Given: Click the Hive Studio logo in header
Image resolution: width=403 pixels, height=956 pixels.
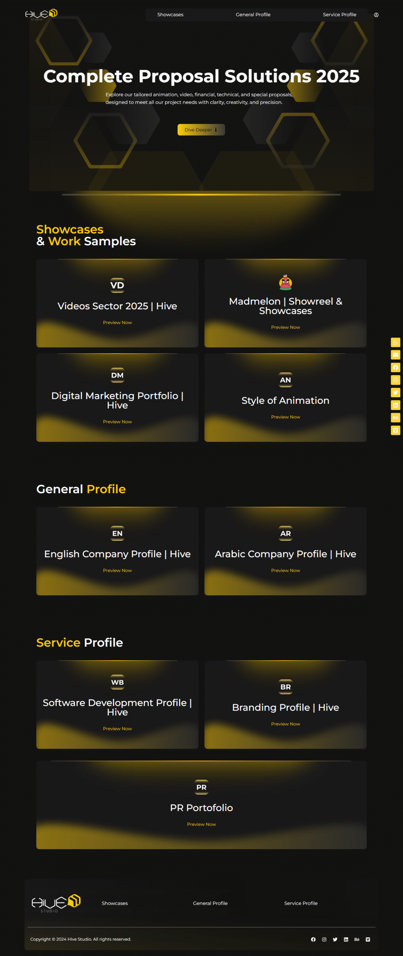Looking at the screenshot, I should (x=41, y=14).
